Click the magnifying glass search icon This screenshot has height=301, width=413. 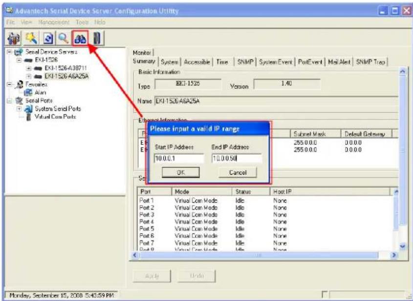click(64, 39)
